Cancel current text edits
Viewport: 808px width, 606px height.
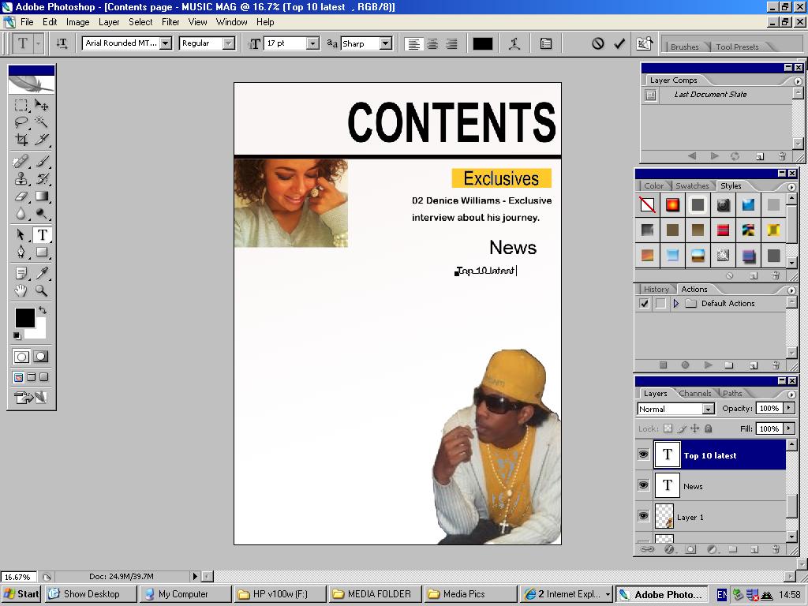pos(598,44)
